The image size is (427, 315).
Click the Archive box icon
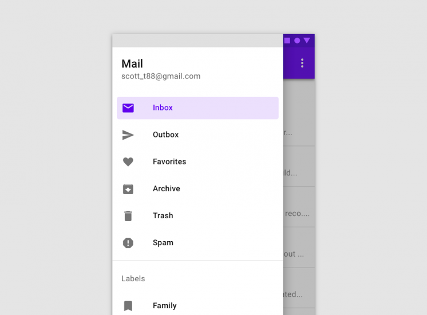[x=128, y=188]
